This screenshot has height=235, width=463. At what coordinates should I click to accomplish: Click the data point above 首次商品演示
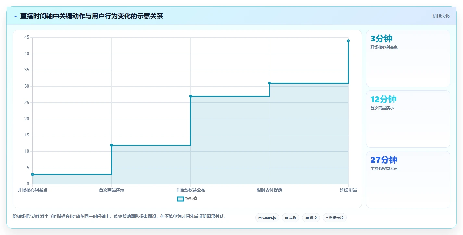click(111, 145)
